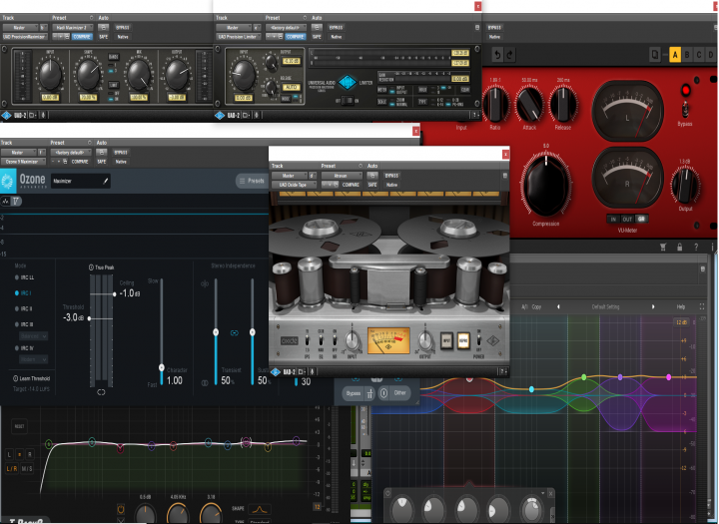
Task: Open UAD Precision Limiter plugin selector dropdown
Action: pyautogui.click(x=238, y=37)
